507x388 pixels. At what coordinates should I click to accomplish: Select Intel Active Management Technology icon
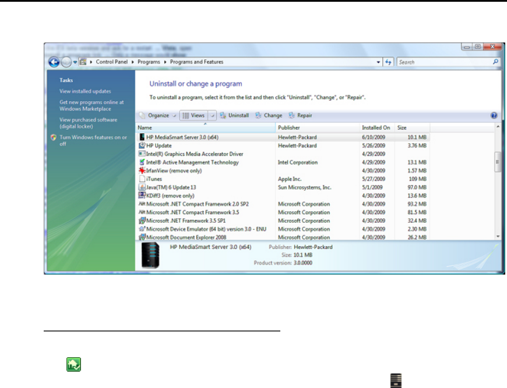(x=142, y=162)
